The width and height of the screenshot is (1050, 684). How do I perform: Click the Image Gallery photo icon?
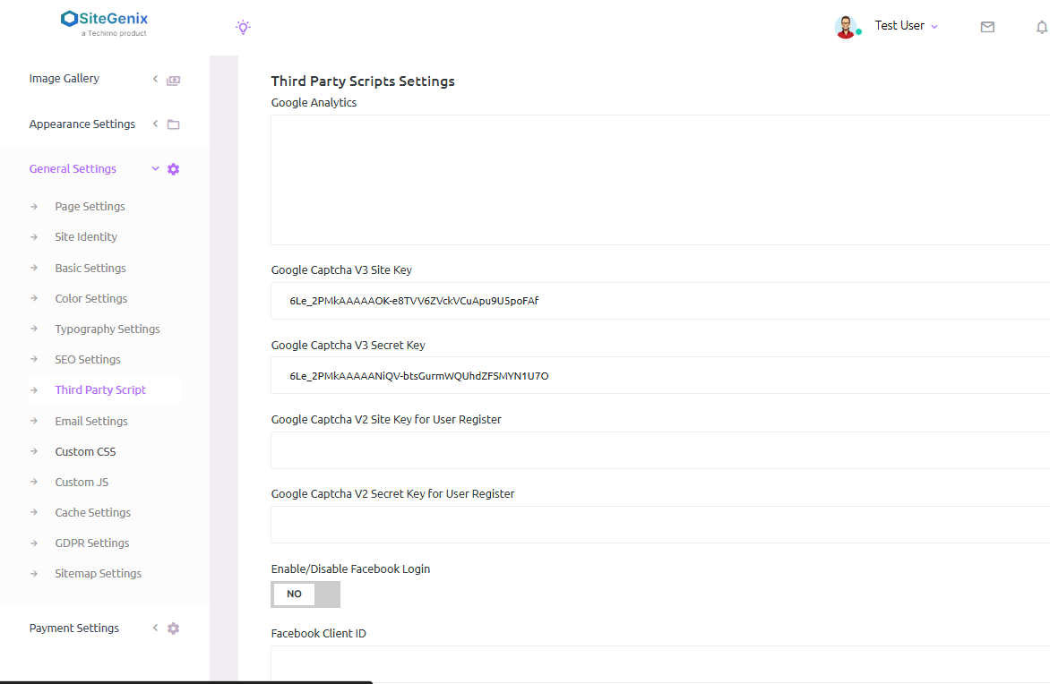coord(174,80)
